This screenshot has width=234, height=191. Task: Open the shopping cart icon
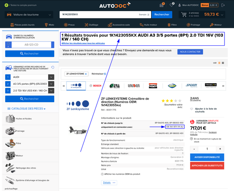point(184,14)
